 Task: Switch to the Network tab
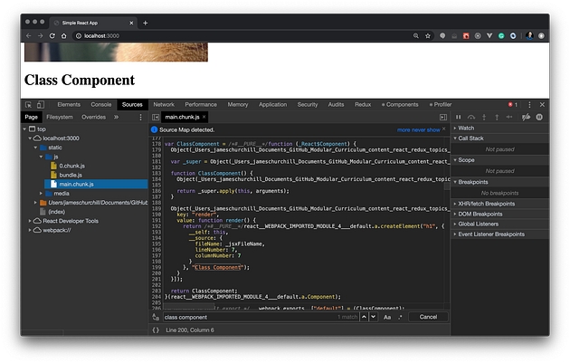point(164,105)
